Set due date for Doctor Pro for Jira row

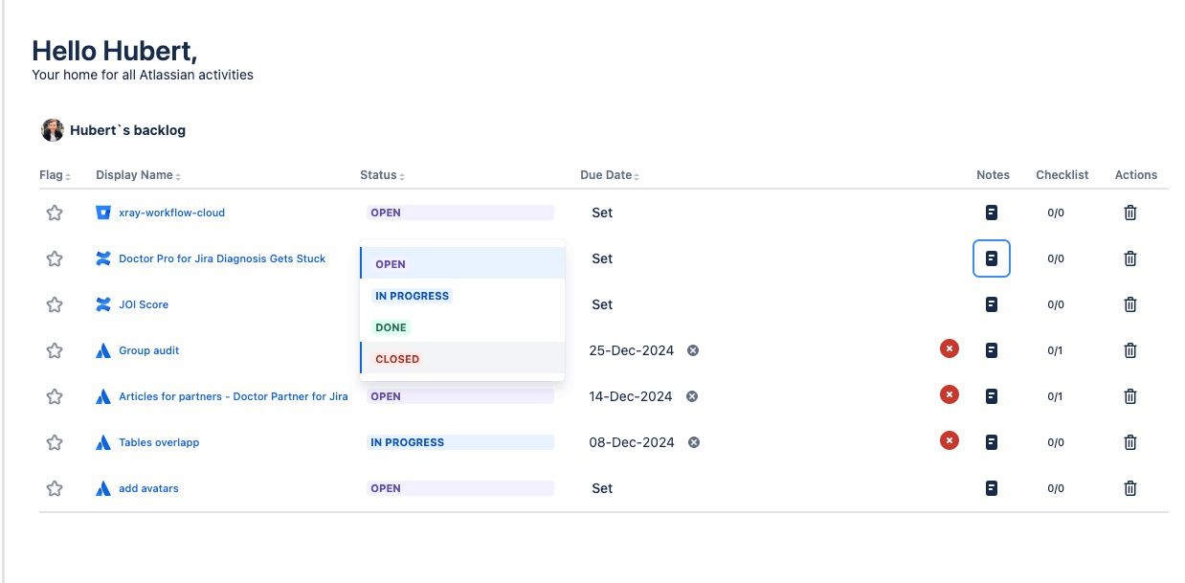(x=602, y=258)
